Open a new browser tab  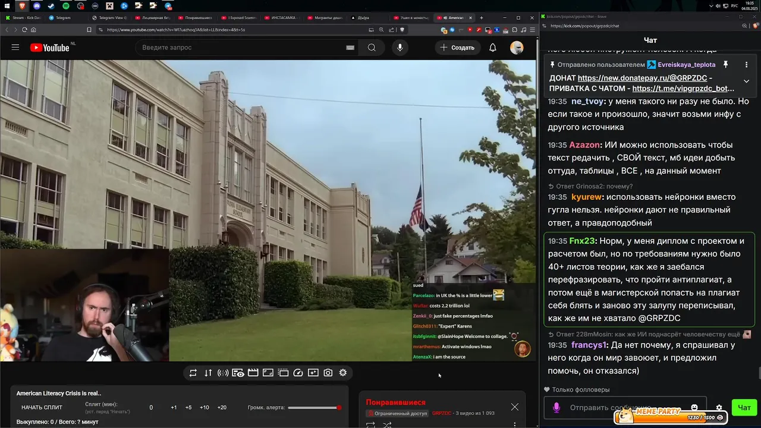click(482, 18)
